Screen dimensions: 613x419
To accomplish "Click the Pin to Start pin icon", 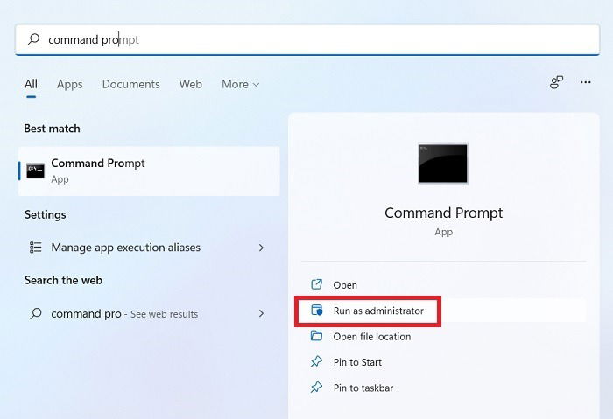I will [316, 361].
